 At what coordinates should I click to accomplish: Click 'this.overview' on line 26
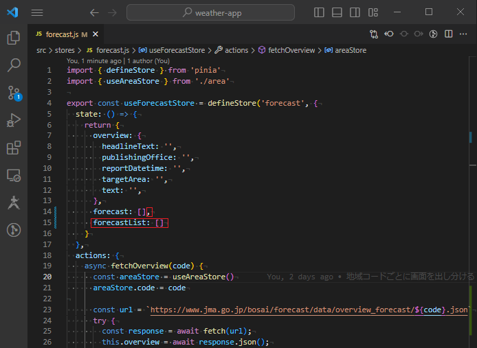click(x=131, y=342)
